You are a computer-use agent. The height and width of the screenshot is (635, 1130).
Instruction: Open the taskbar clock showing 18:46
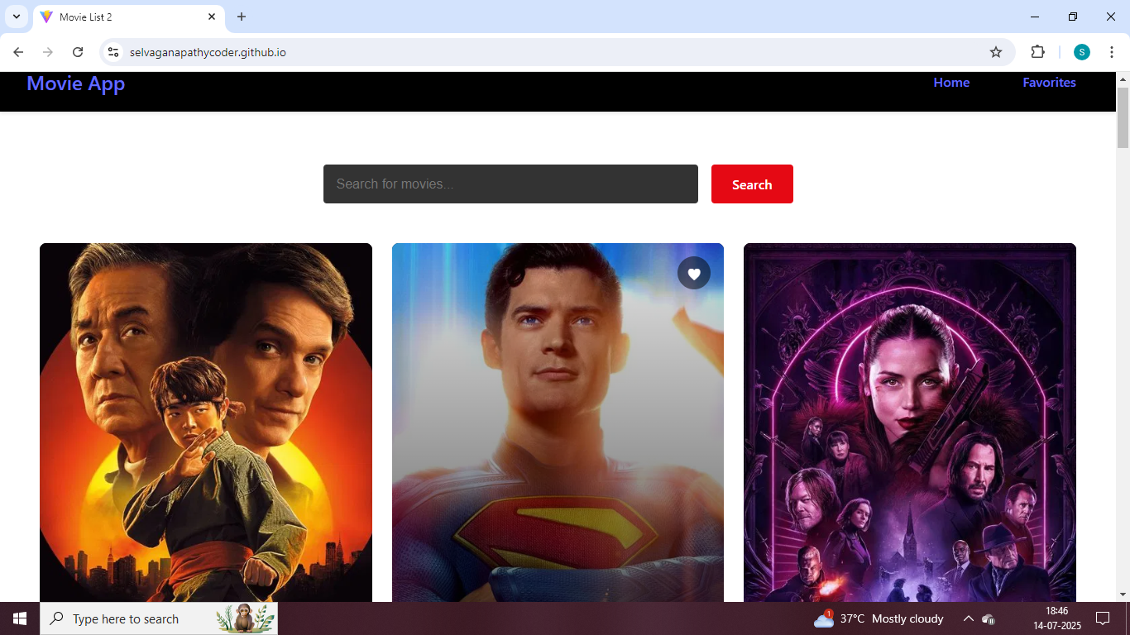pyautogui.click(x=1056, y=618)
